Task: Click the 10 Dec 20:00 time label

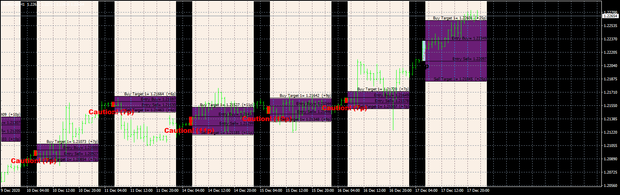Action: tap(89, 190)
